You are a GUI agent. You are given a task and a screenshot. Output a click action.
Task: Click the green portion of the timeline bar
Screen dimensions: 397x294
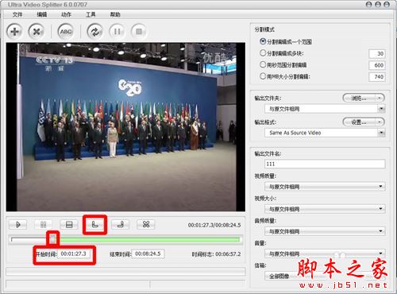click(x=148, y=240)
